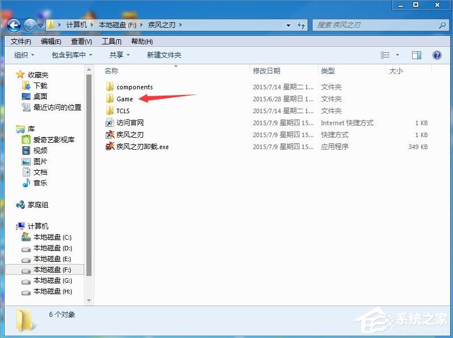Click the Back navigation arrow button

click(x=14, y=26)
